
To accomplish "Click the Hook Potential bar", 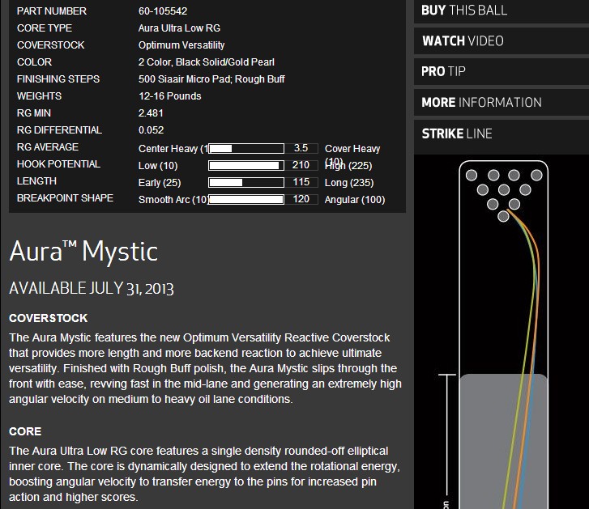I will (246, 165).
